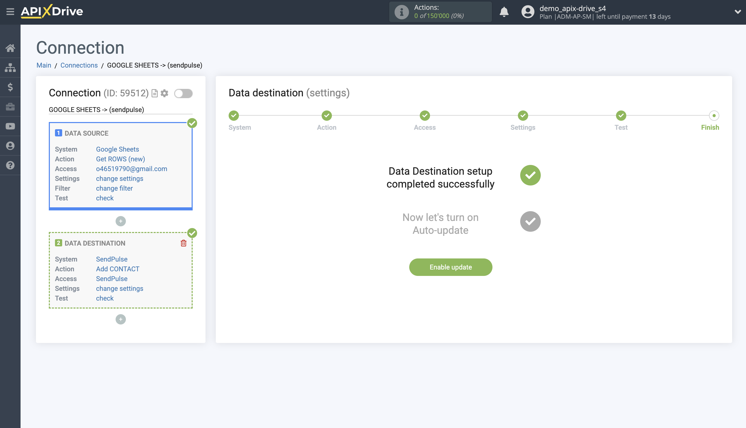Viewport: 746px width, 428px height.
Task: Click the Data Destination green status badge
Action: (x=192, y=233)
